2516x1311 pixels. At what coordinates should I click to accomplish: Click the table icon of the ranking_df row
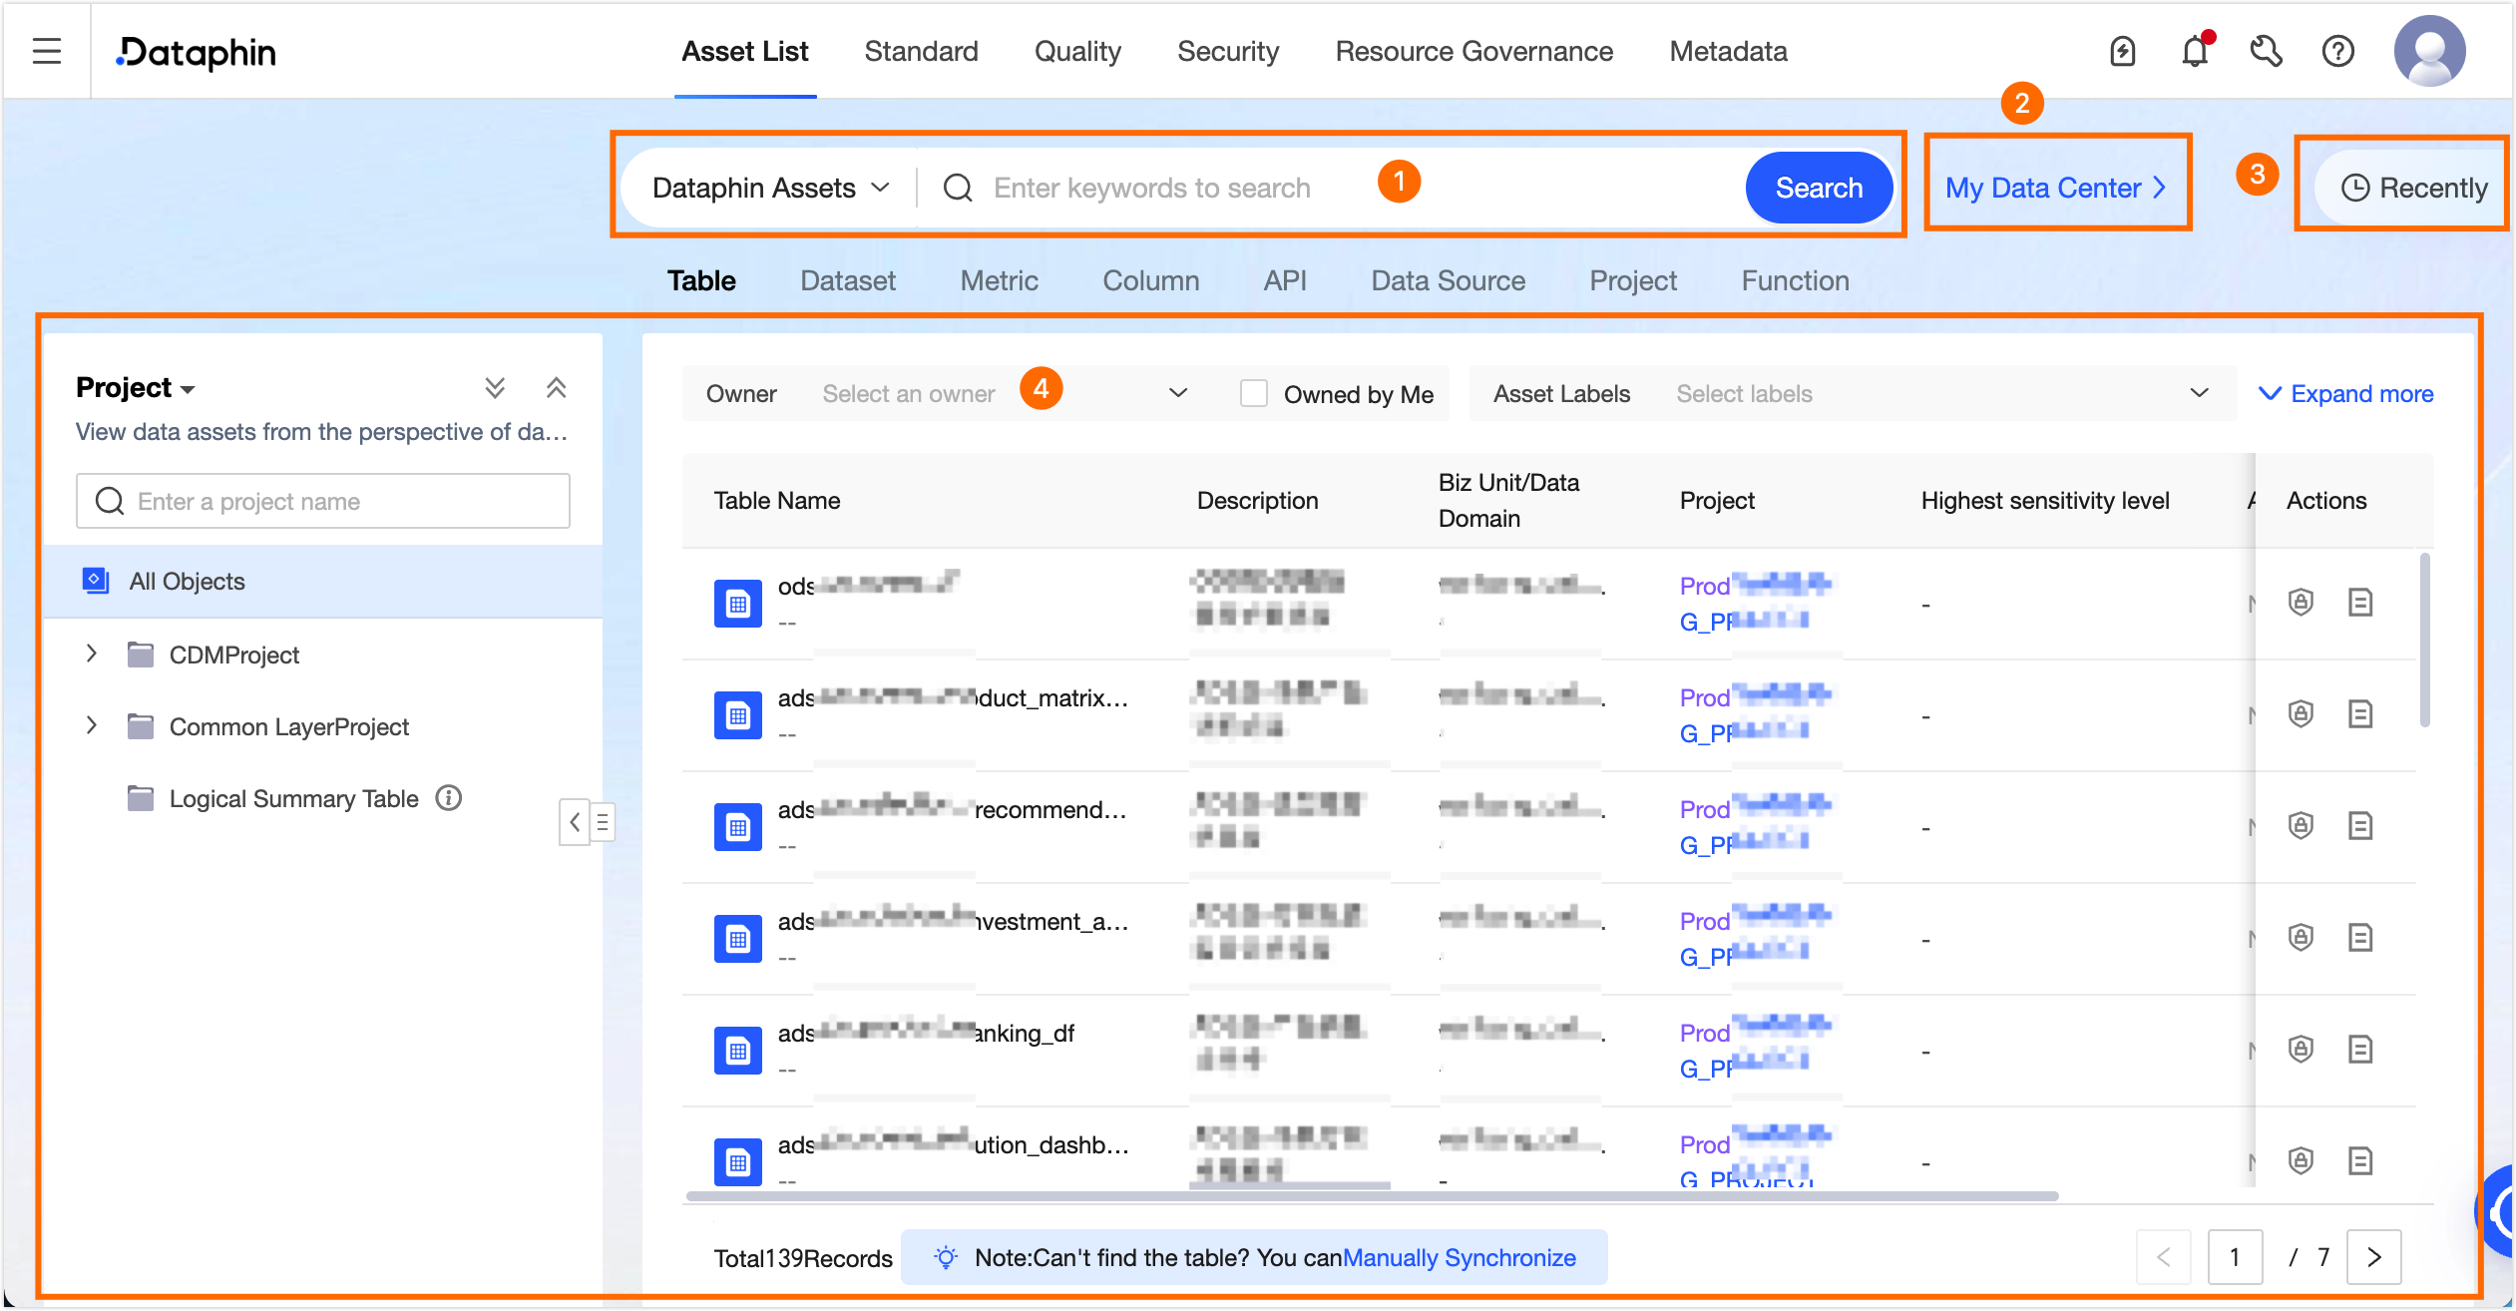click(738, 1051)
